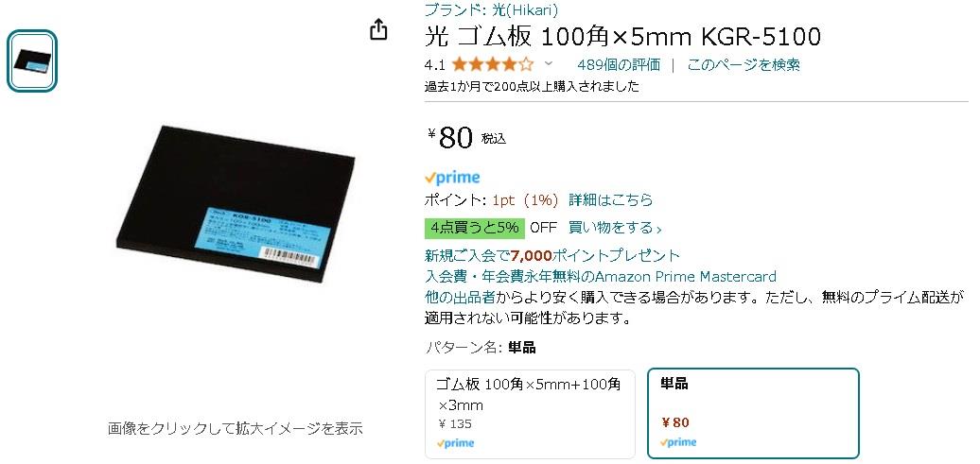Click the share icon above the product image
980x464 pixels.
pyautogui.click(x=378, y=29)
